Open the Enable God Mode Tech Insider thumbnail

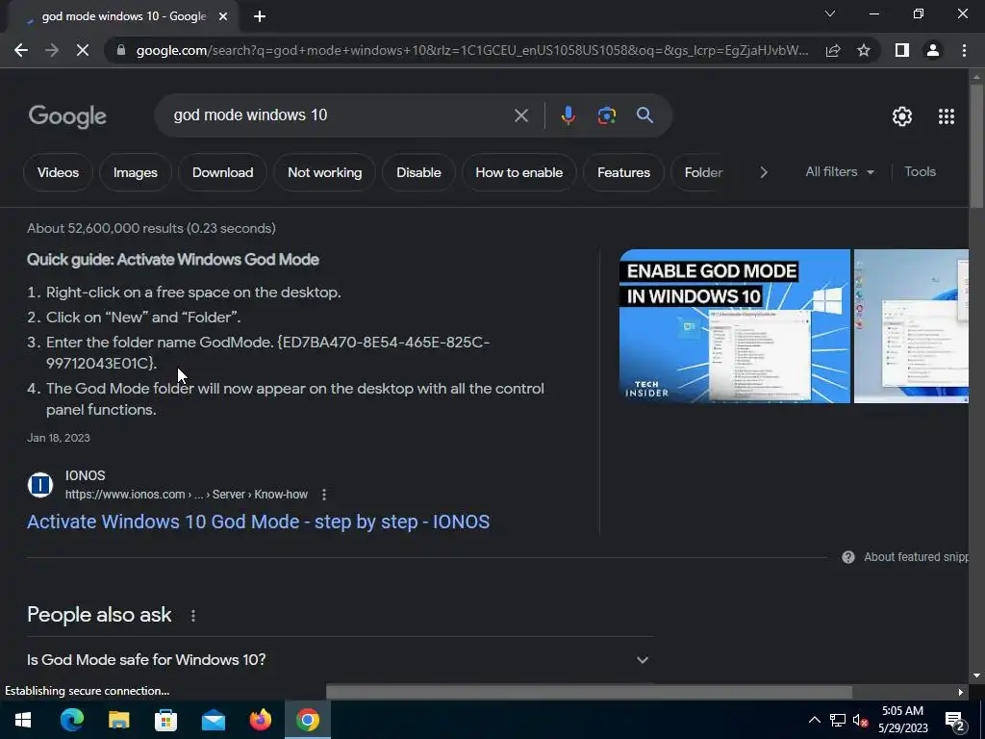pyautogui.click(x=734, y=326)
